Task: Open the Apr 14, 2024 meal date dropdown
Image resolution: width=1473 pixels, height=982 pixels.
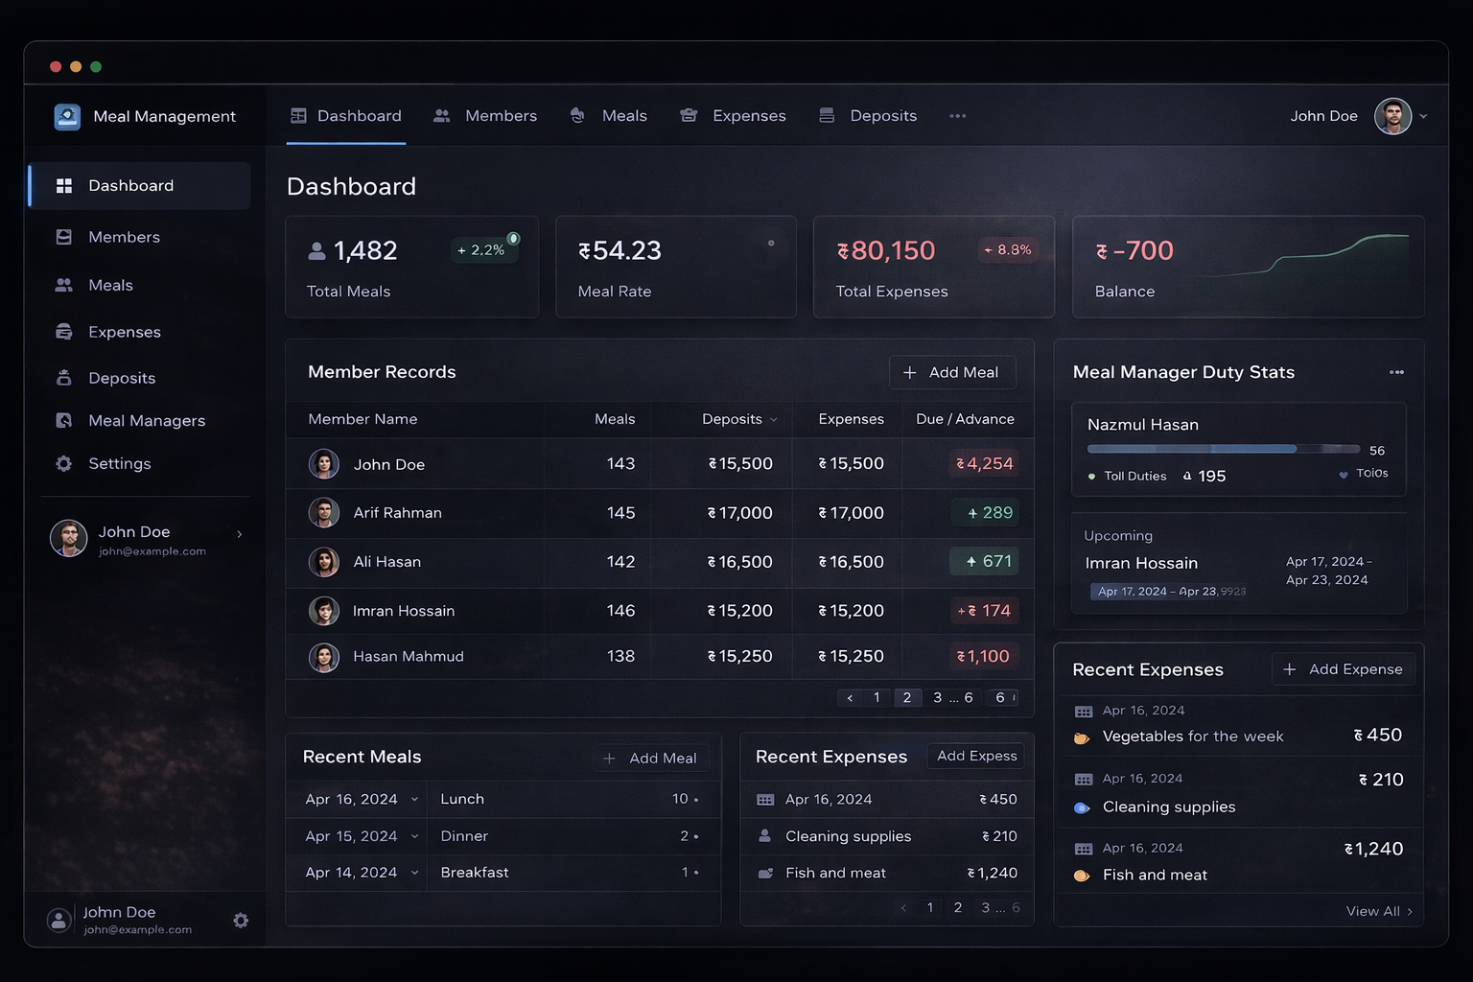Action: click(x=414, y=873)
